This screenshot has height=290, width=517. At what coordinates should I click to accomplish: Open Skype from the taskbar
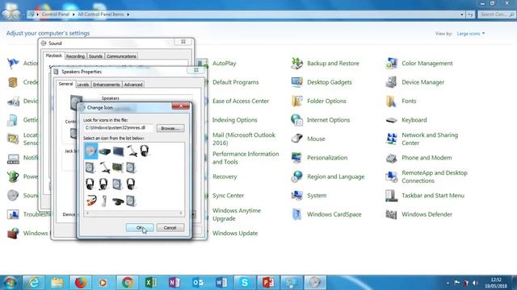tap(244, 283)
